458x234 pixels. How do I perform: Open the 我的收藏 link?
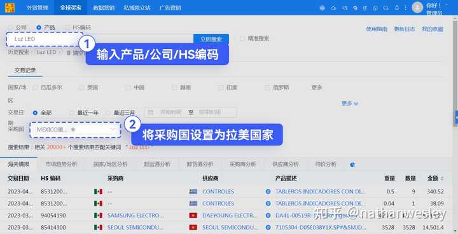(x=433, y=29)
